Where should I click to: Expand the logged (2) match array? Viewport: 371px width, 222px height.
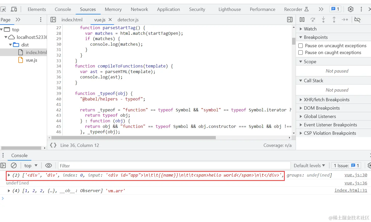(x=9, y=175)
